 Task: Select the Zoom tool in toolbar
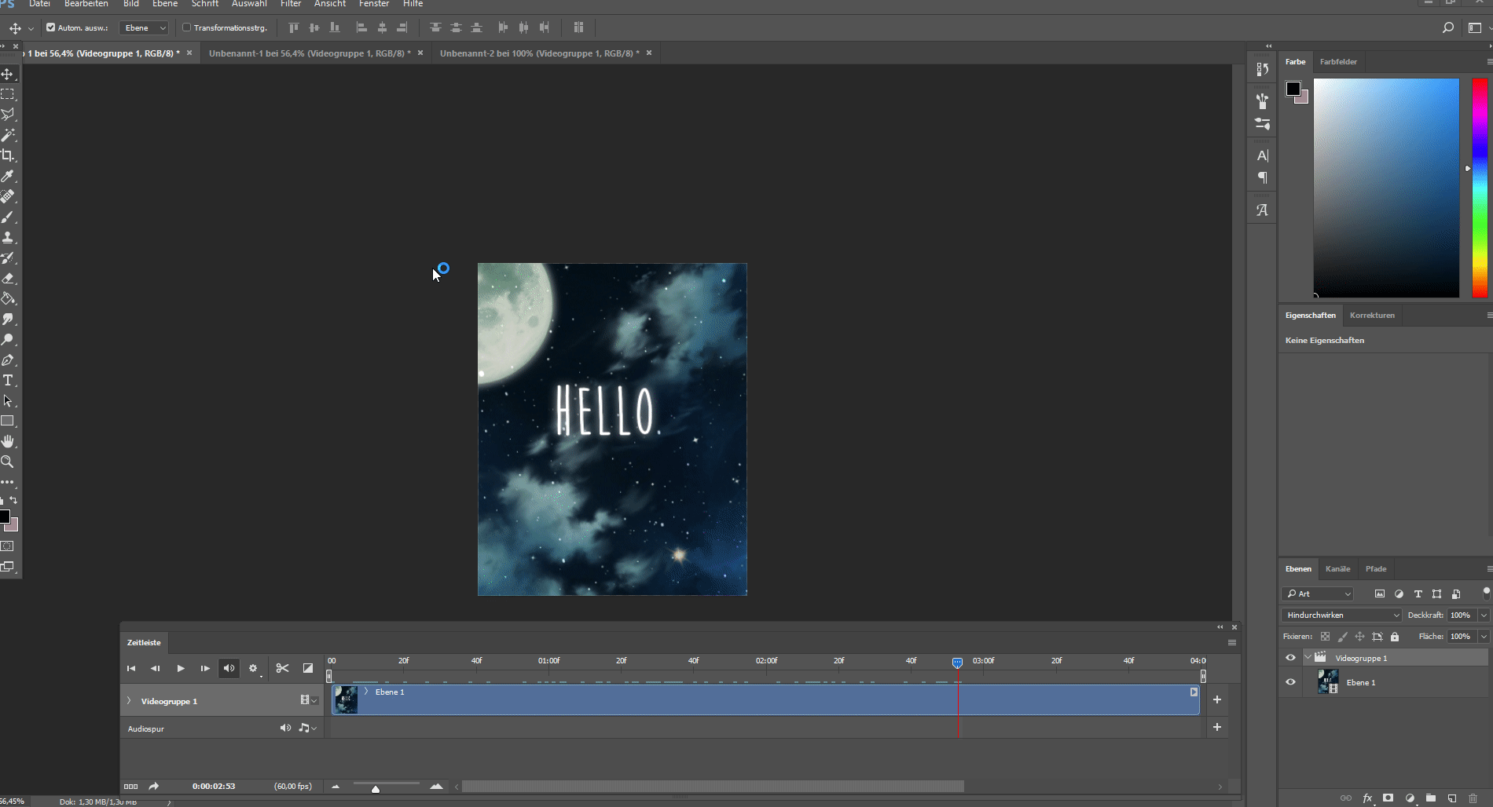click(x=8, y=462)
